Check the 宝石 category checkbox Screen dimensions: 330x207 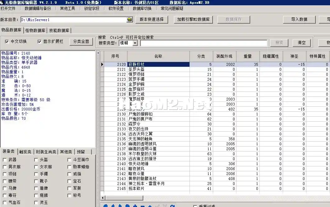click(x=69, y=181)
